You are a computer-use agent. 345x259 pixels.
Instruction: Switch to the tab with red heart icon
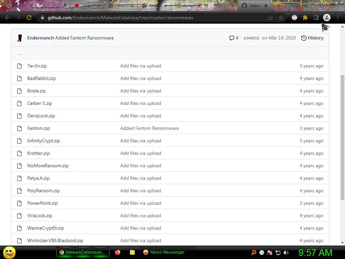pyautogui.click(x=87, y=6)
